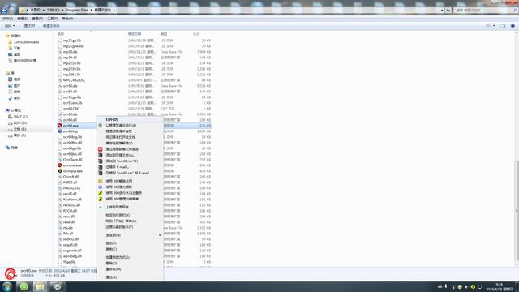Screen dimensions: 519x292
Task: Open 360 browser from taskbar
Action: tap(24, 286)
